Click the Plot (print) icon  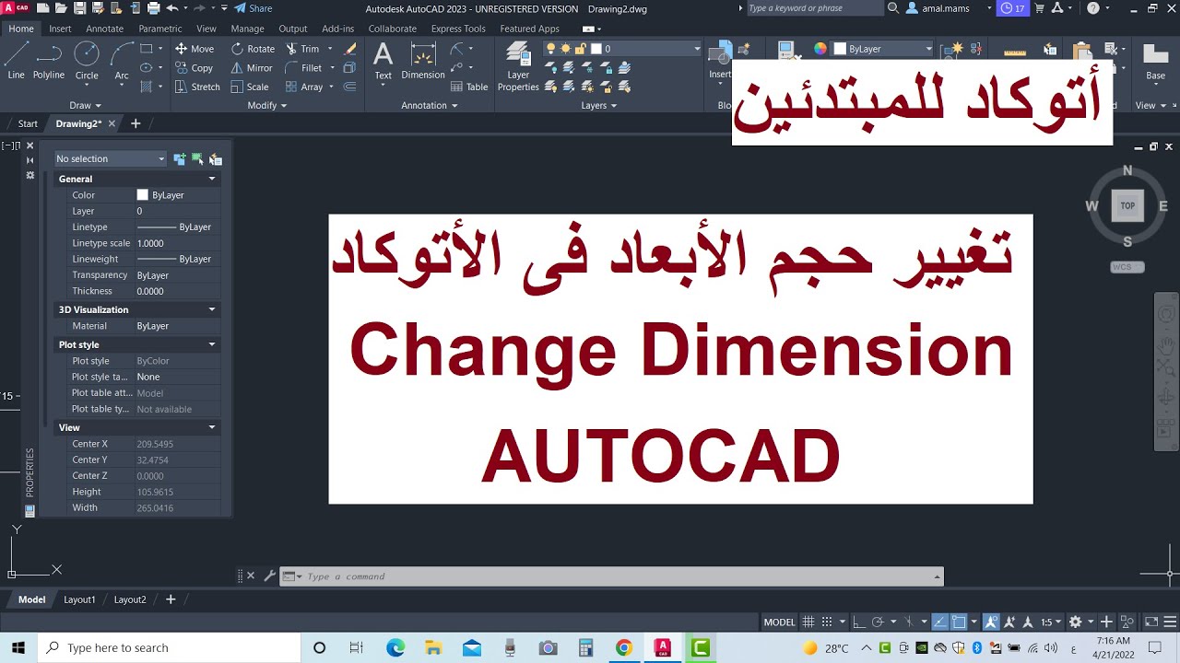[x=152, y=8]
